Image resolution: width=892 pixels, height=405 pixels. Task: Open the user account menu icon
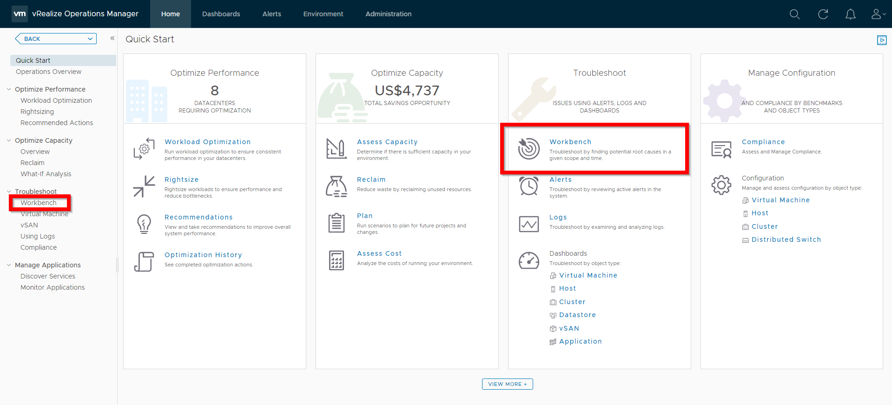click(878, 14)
